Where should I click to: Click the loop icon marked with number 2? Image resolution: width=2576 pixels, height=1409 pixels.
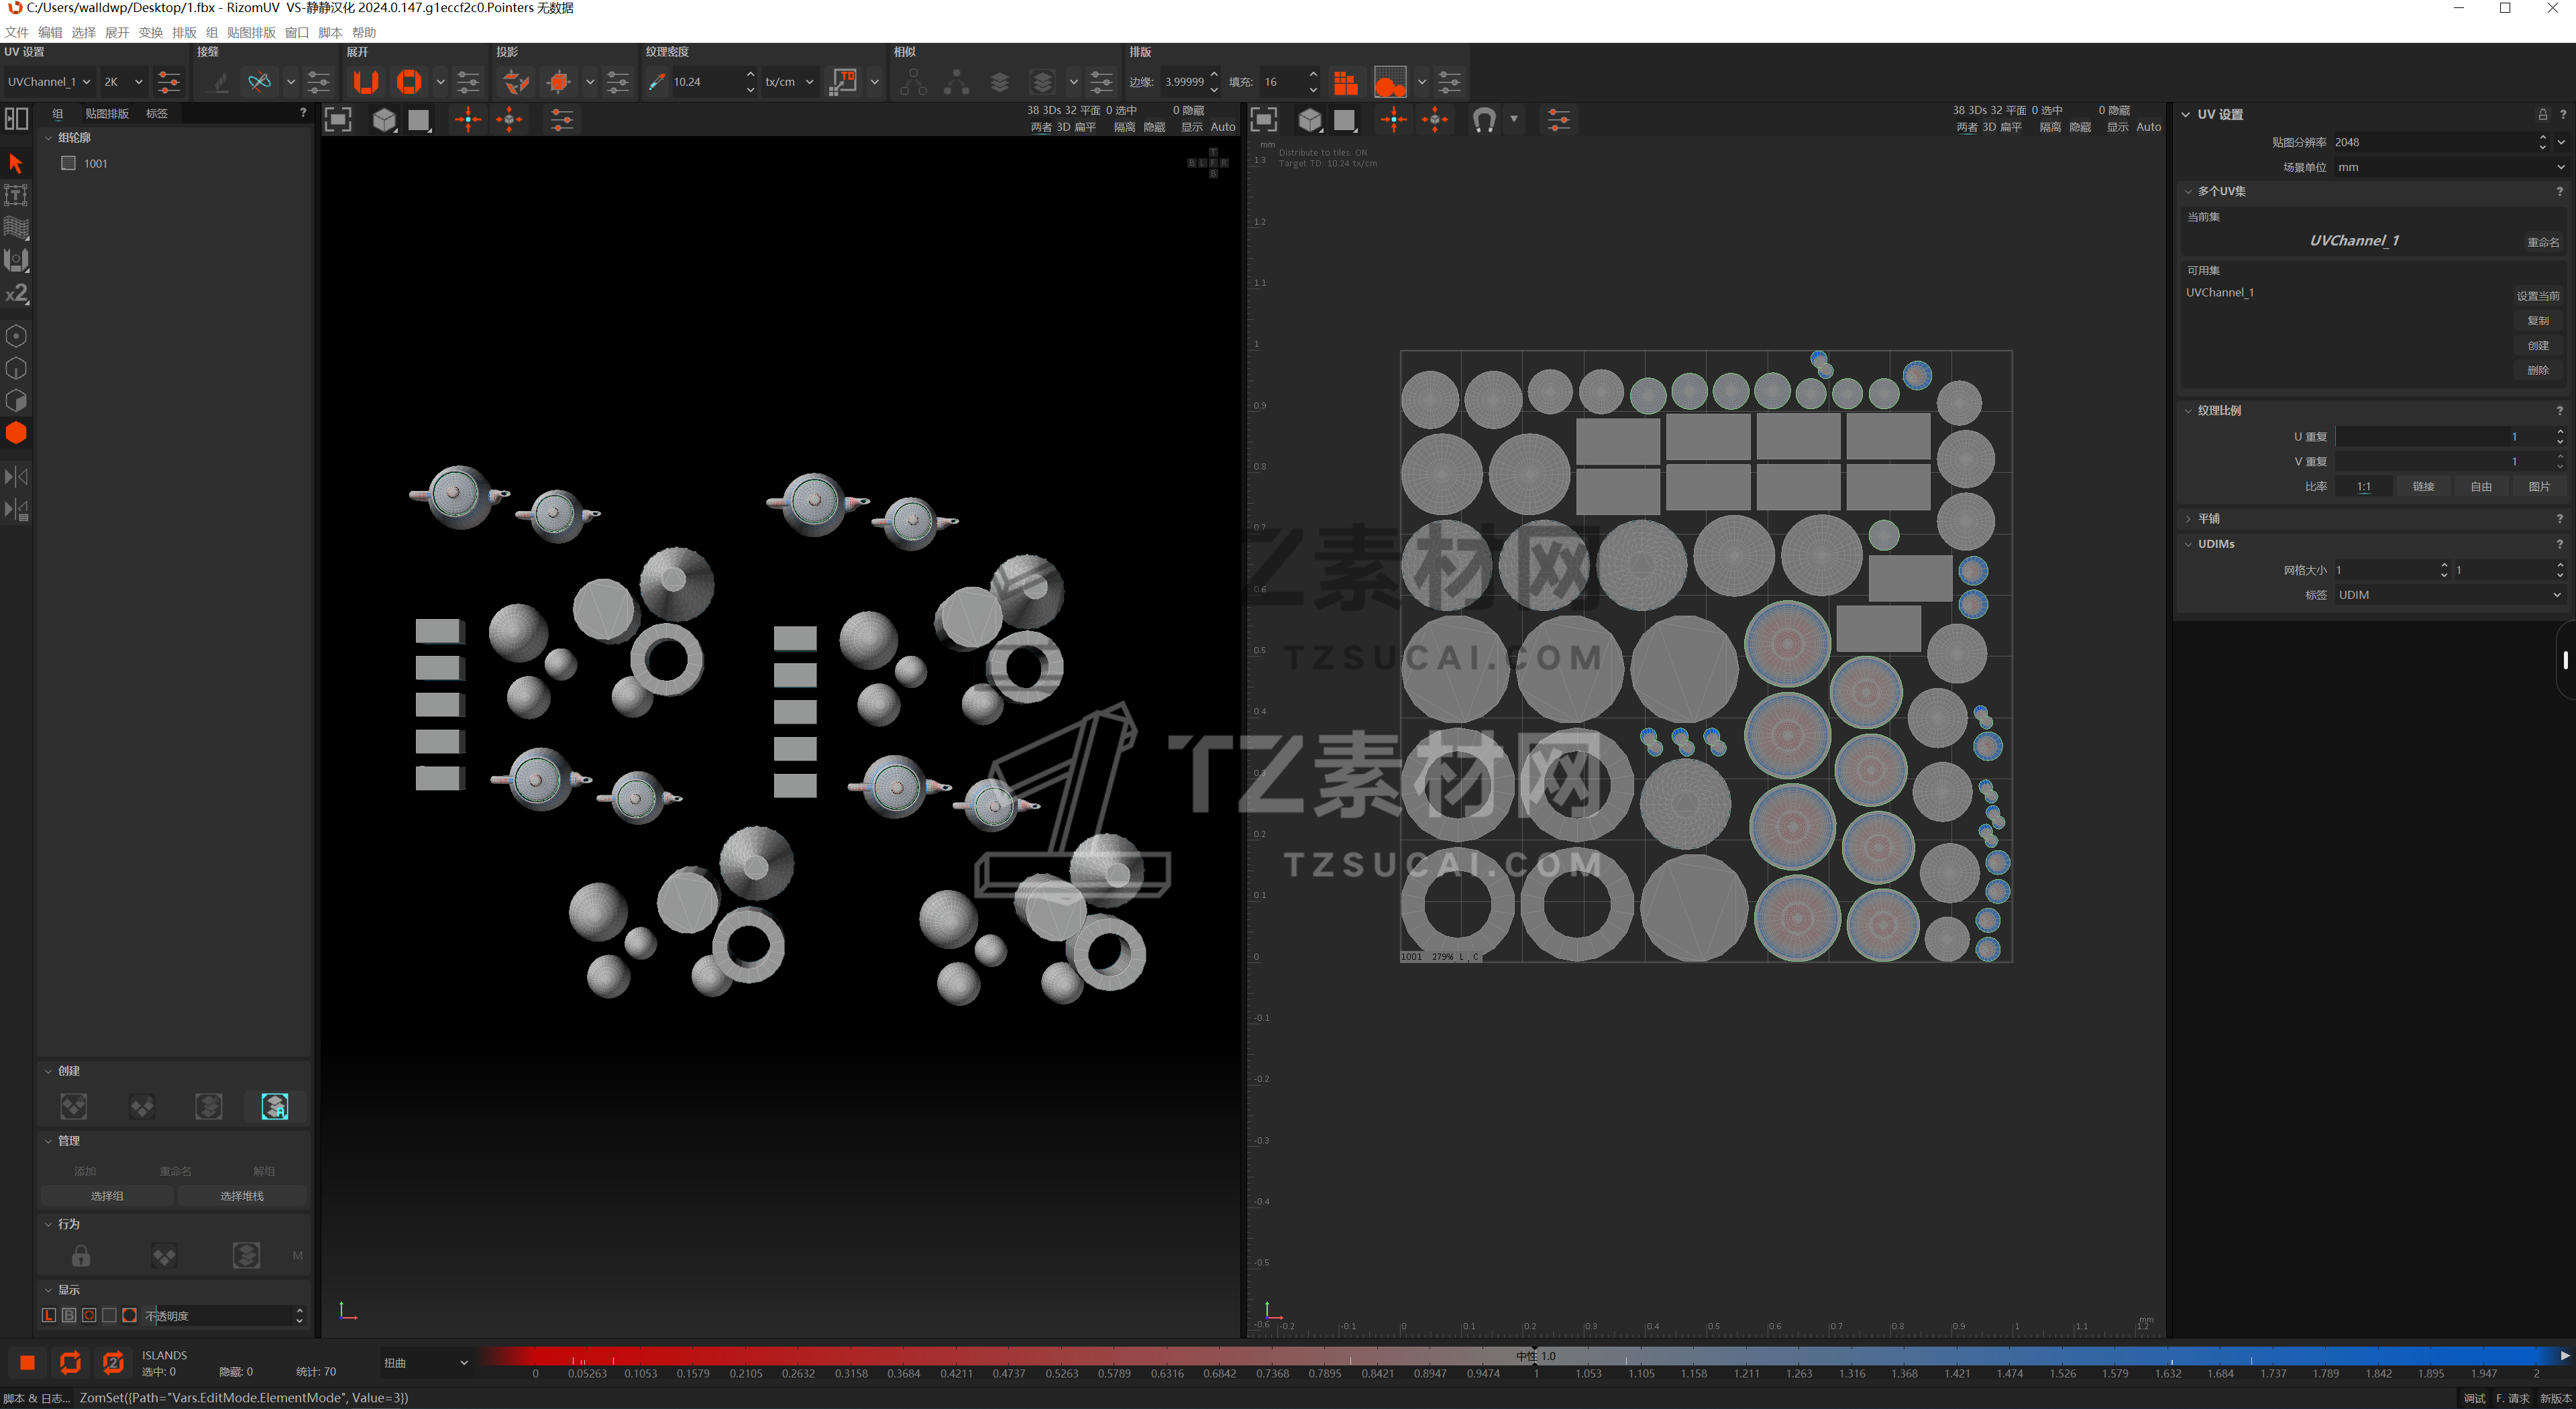click(113, 1362)
